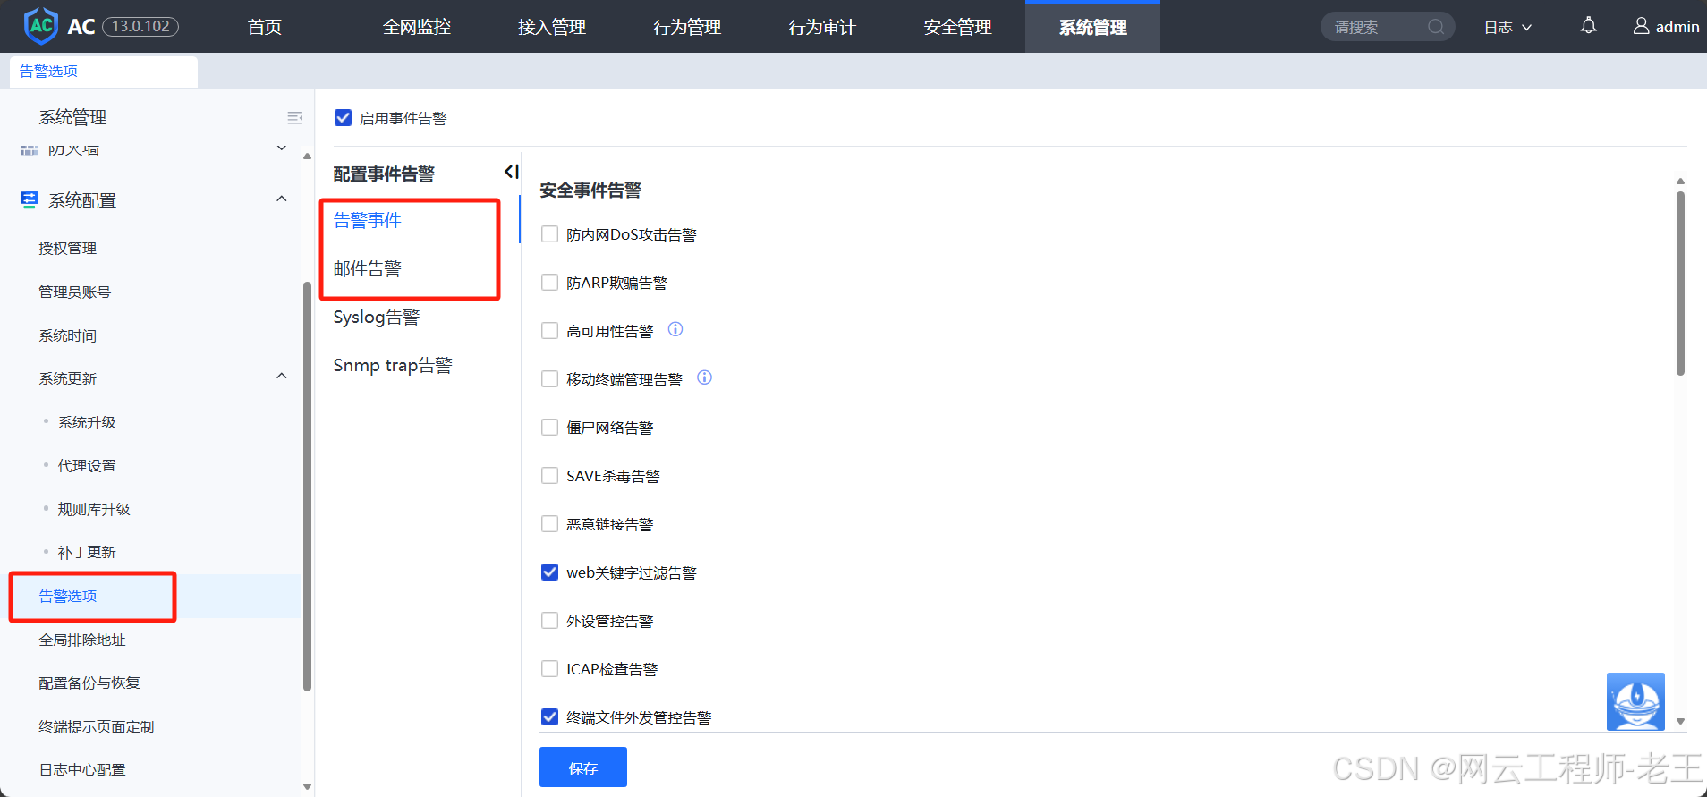Click the alarm list vertical scrollbar
Image resolution: width=1707 pixels, height=797 pixels.
1680,283
